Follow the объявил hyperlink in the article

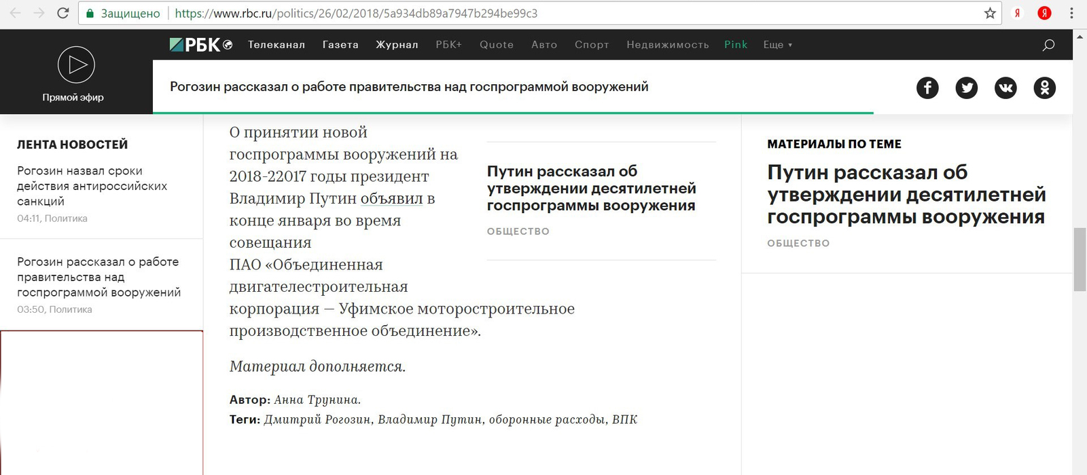391,199
